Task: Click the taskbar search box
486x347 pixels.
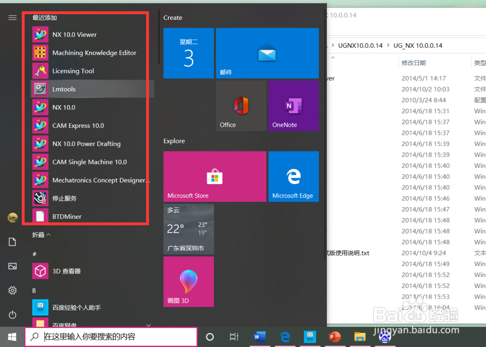Action: click(111, 337)
